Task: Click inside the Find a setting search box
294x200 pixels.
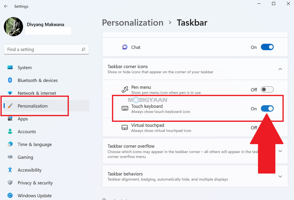Action: coord(46,49)
